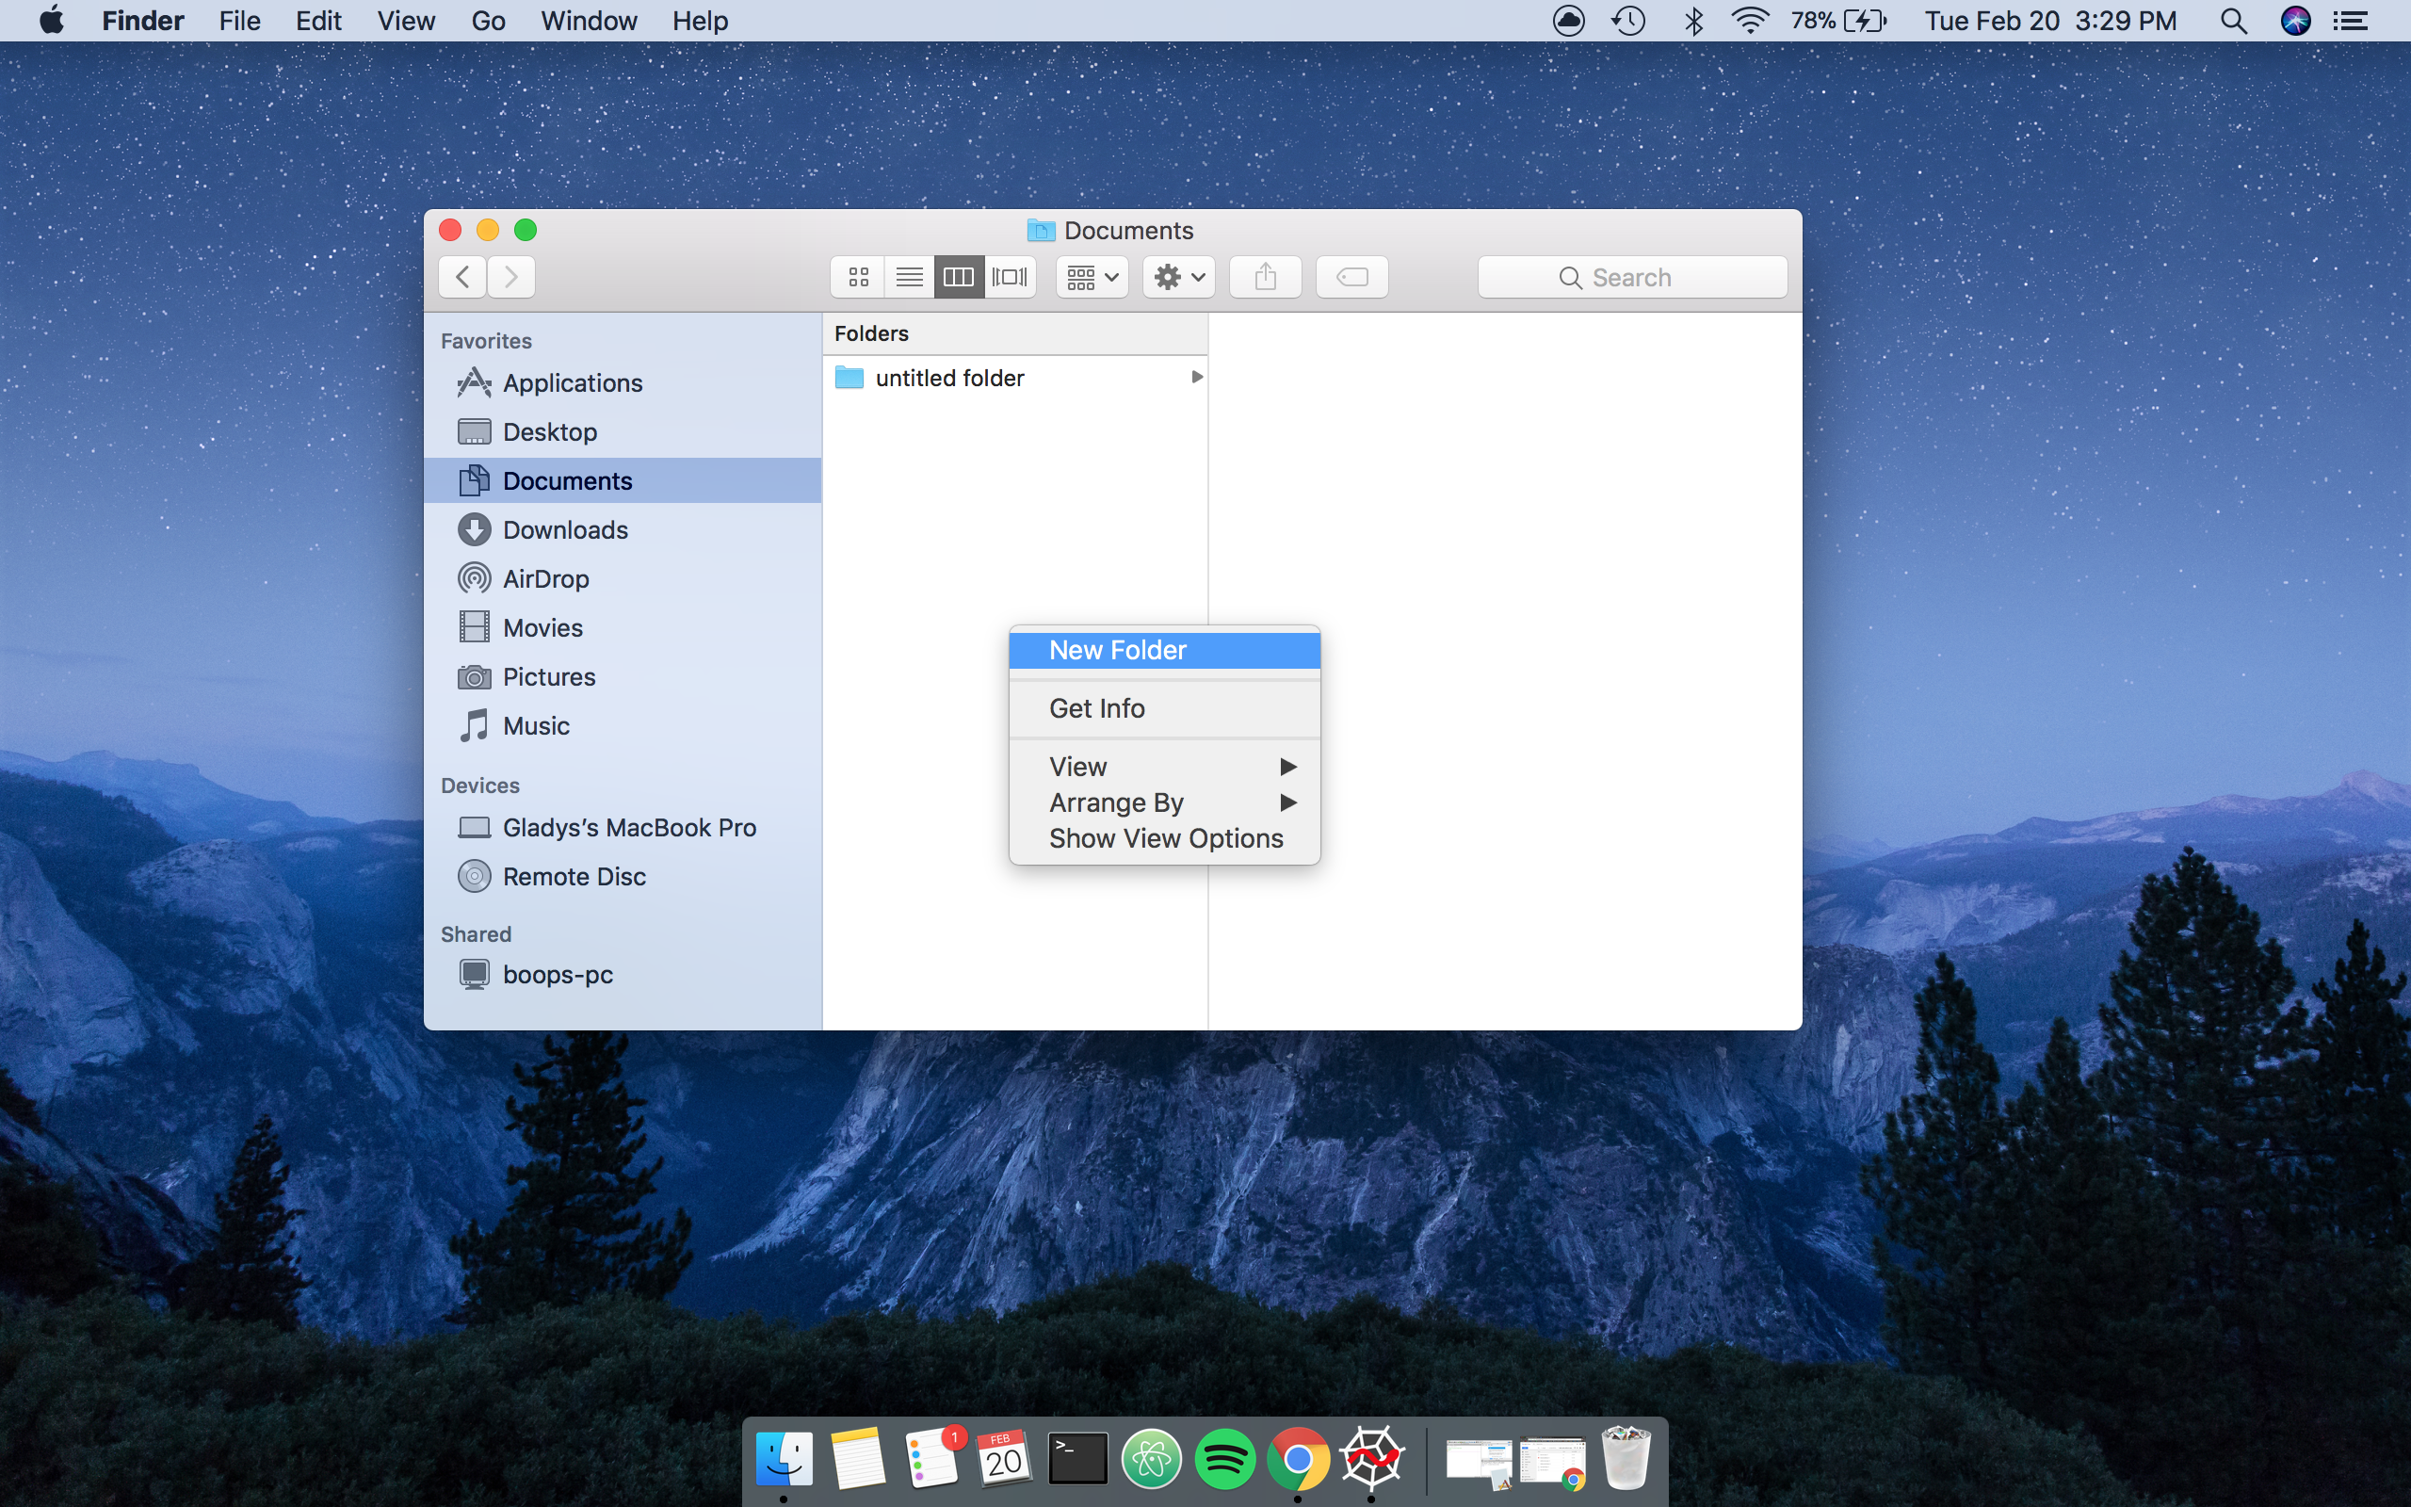Go back in Finder history
The image size is (2411, 1507).
tap(462, 277)
